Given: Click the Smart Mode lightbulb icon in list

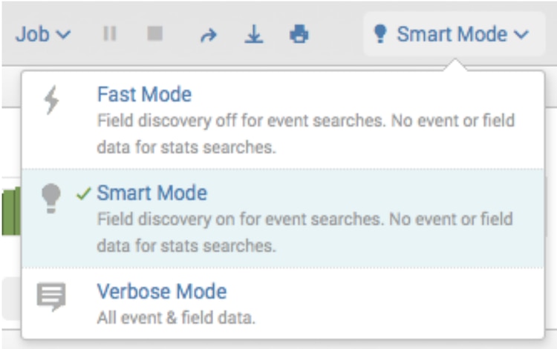Looking at the screenshot, I should (x=51, y=199).
